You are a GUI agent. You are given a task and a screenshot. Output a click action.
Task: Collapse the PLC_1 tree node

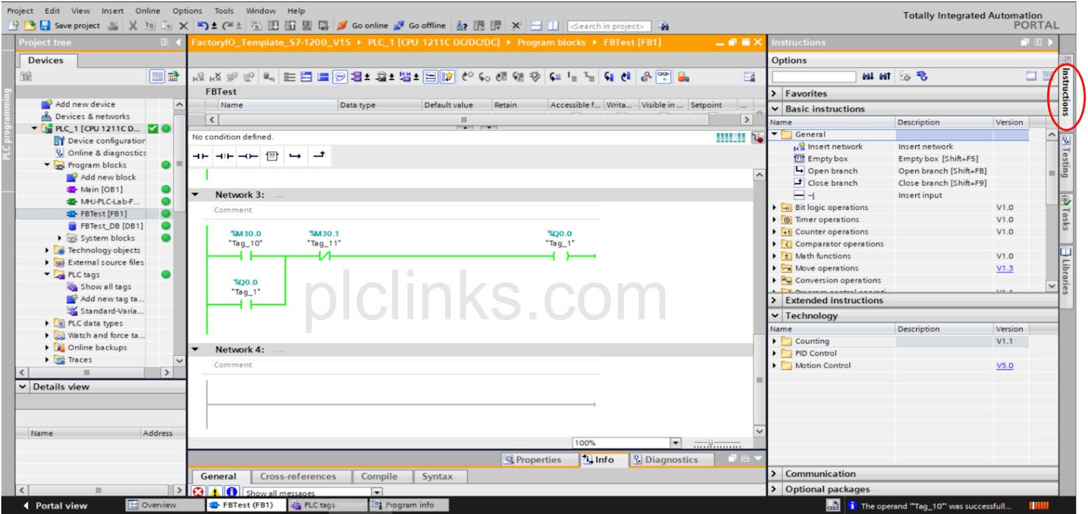(35, 128)
